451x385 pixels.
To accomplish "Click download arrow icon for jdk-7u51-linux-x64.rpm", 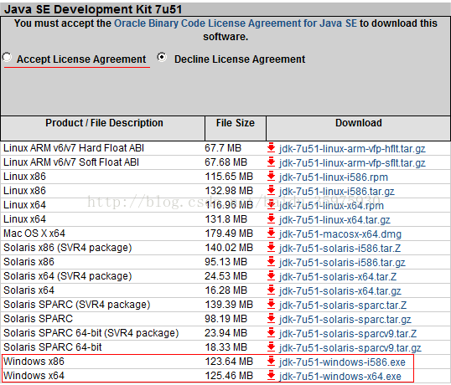I will click(271, 205).
